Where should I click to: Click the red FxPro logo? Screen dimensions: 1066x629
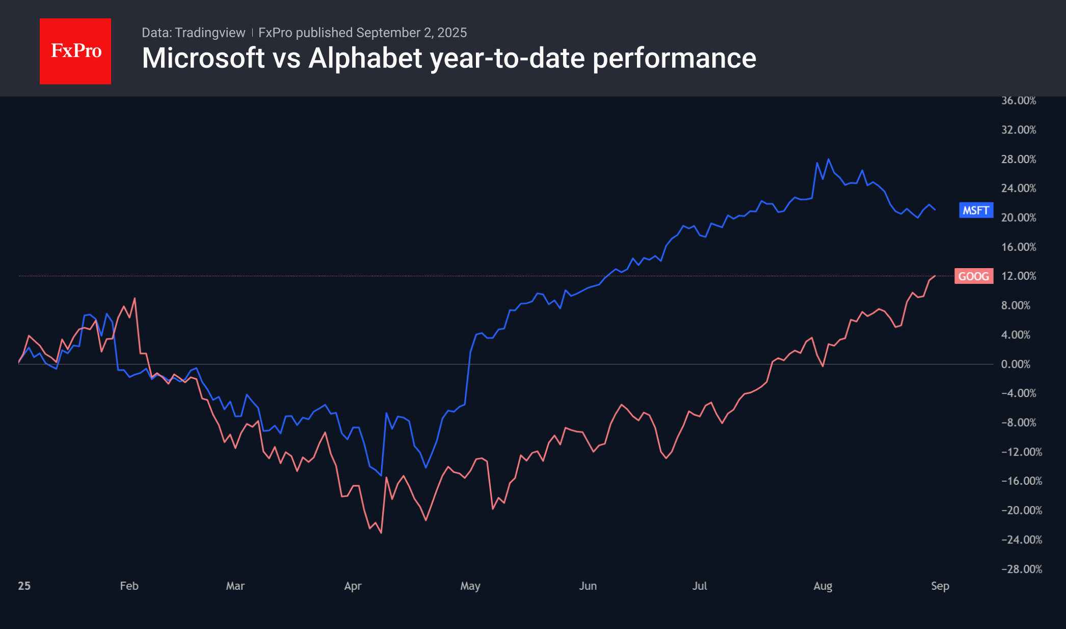tap(75, 51)
